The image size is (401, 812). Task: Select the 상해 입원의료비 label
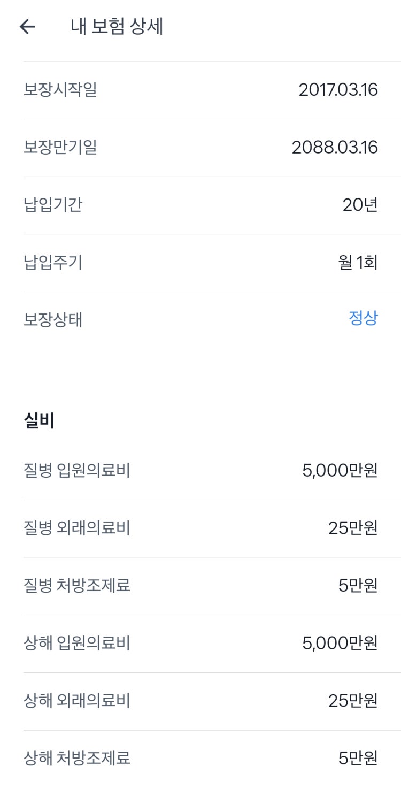coord(76,643)
